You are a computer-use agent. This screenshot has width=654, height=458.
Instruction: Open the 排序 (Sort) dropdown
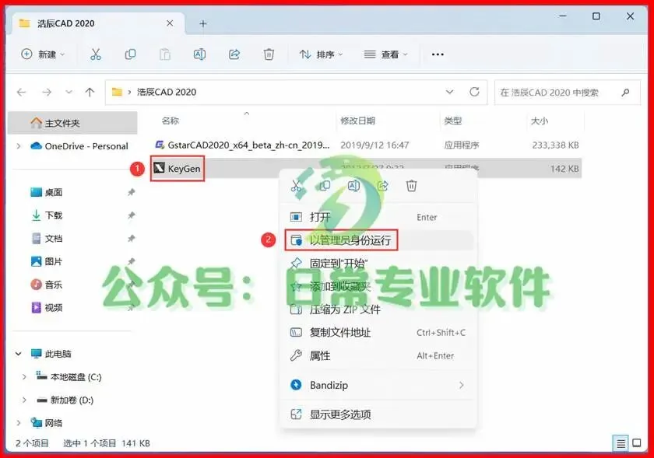pos(321,54)
